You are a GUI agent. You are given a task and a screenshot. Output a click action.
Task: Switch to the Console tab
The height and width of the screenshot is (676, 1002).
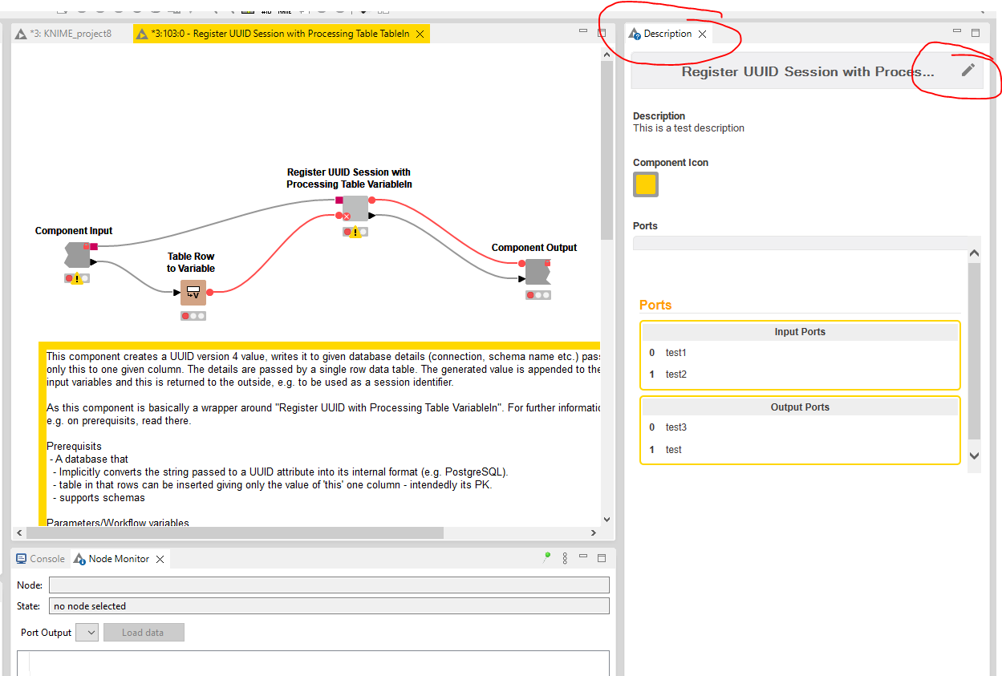pos(41,559)
